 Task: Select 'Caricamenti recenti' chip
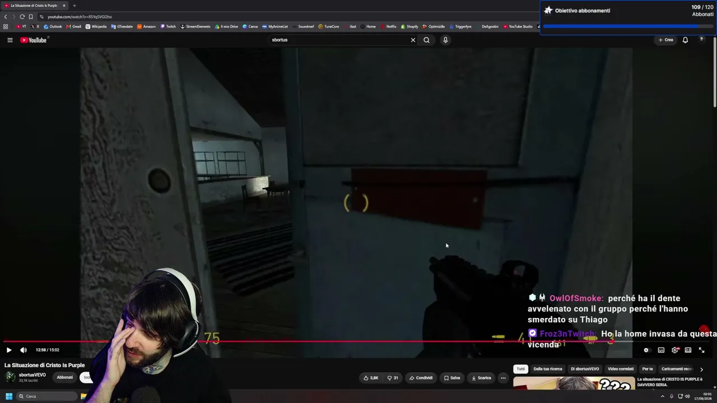point(677,369)
